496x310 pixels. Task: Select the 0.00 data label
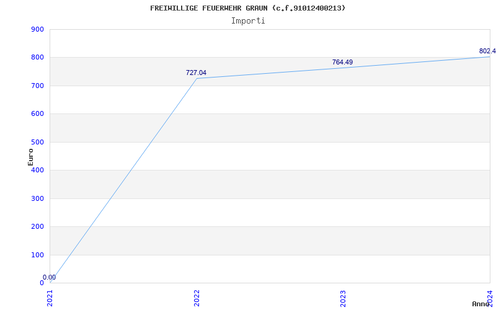pos(49,277)
